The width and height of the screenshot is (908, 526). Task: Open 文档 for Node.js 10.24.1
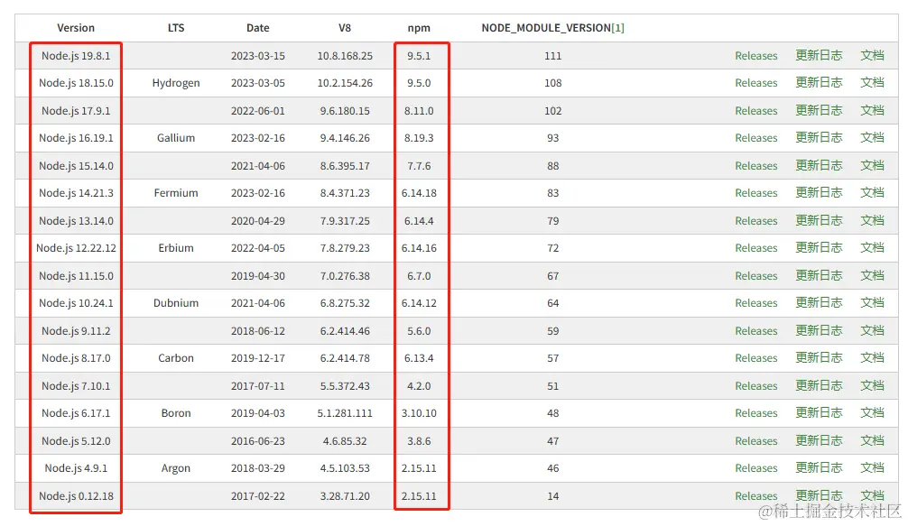[872, 302]
